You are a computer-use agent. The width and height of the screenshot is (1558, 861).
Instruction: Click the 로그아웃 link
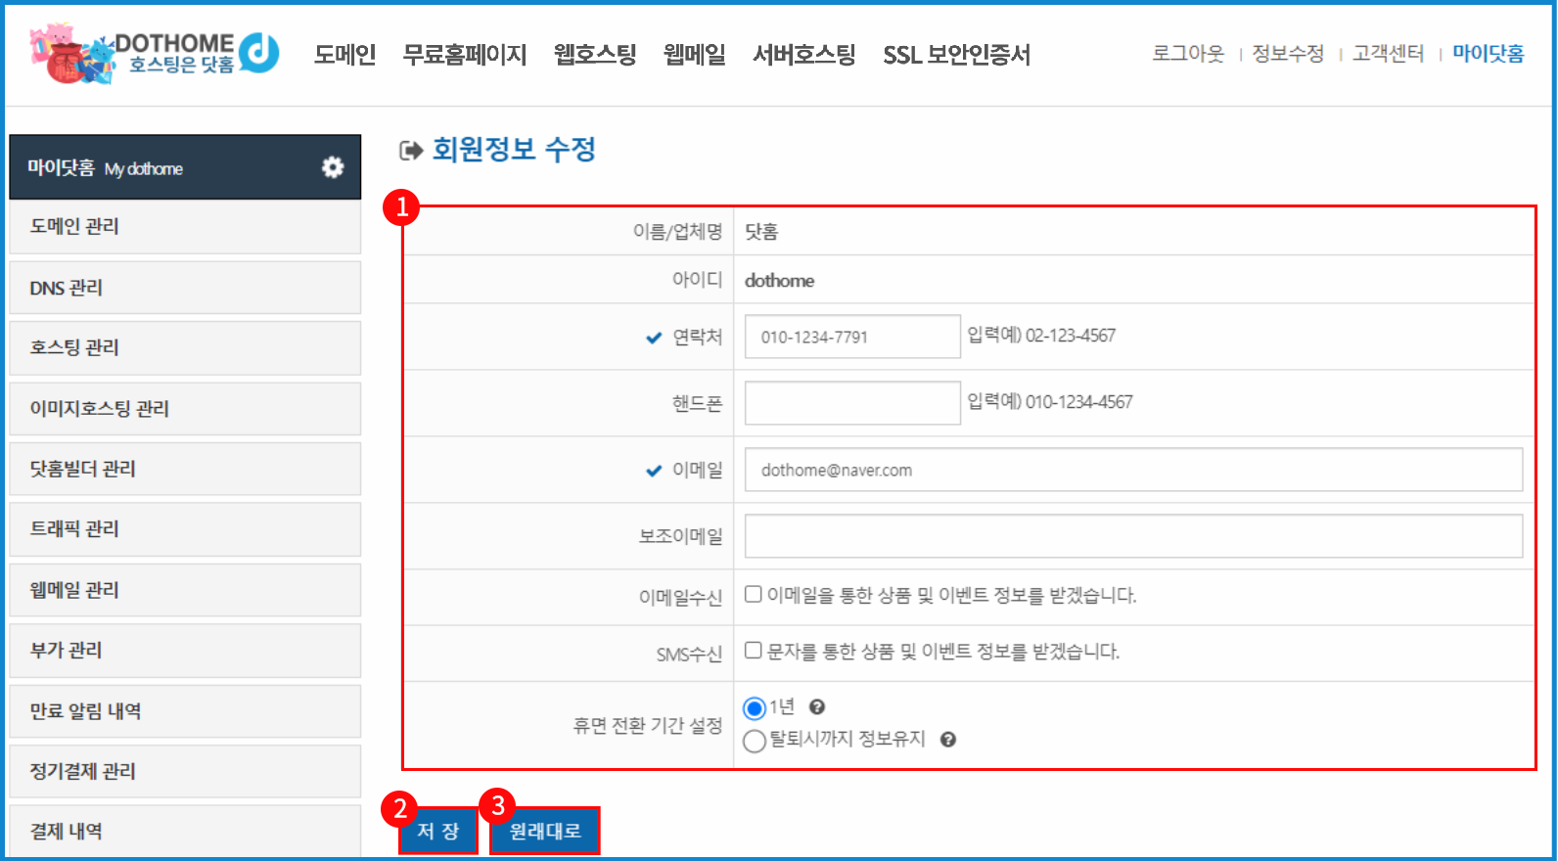(1187, 54)
